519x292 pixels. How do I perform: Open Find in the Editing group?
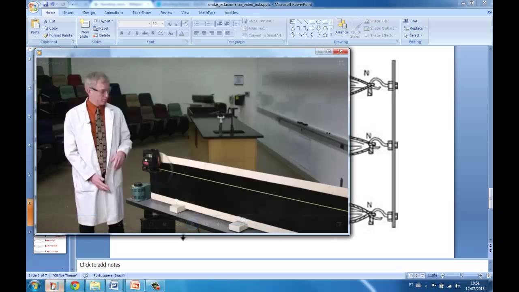410,21
